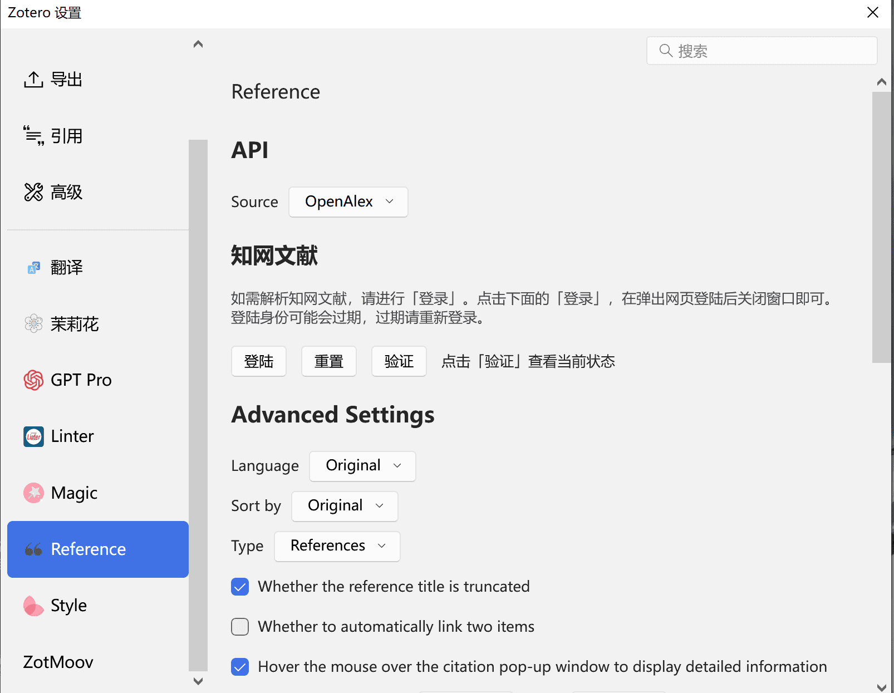Open the Style settings pane
Viewport: 894px width, 693px height.
[68, 606]
